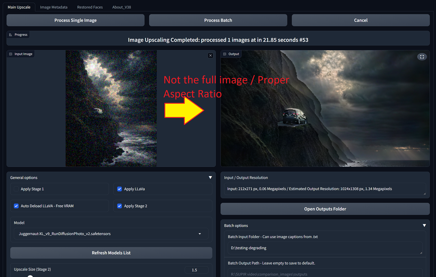Screen dimensions: 436x277
Task: Collapse the General options section
Action: click(x=210, y=177)
